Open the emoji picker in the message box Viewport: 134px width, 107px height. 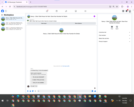point(92,91)
